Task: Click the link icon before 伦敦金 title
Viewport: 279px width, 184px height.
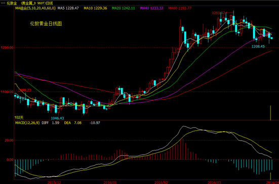Action: (x=3, y=3)
